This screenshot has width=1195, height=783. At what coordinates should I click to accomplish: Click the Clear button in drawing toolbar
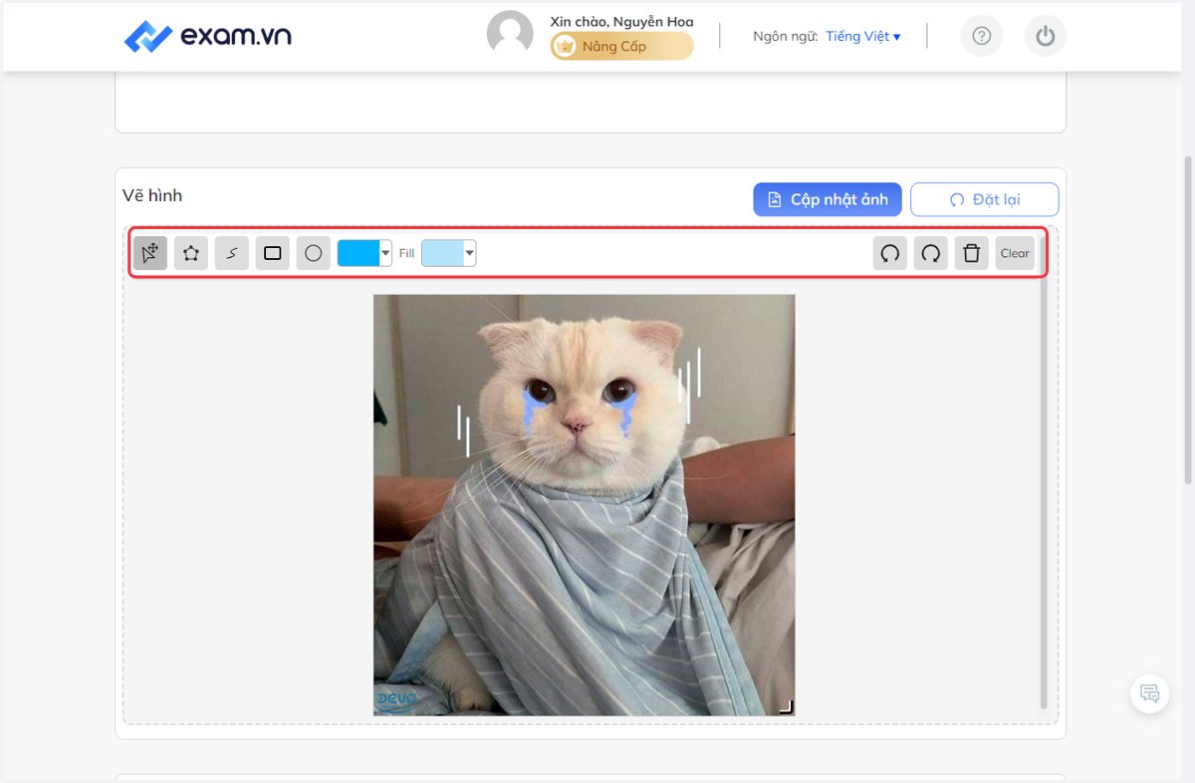[x=1015, y=253]
